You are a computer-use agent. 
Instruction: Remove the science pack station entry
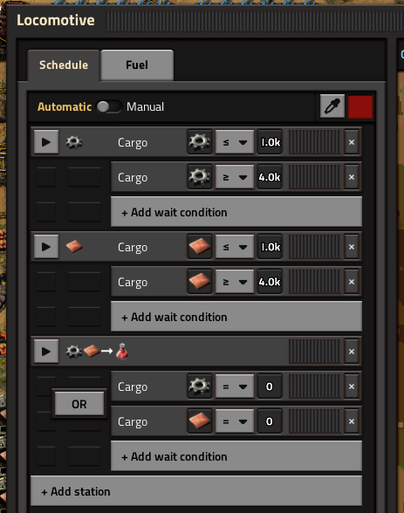352,352
